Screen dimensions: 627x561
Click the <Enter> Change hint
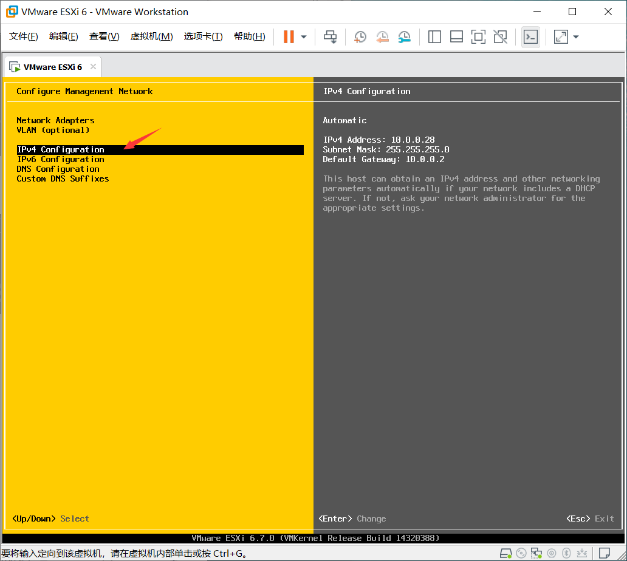352,518
